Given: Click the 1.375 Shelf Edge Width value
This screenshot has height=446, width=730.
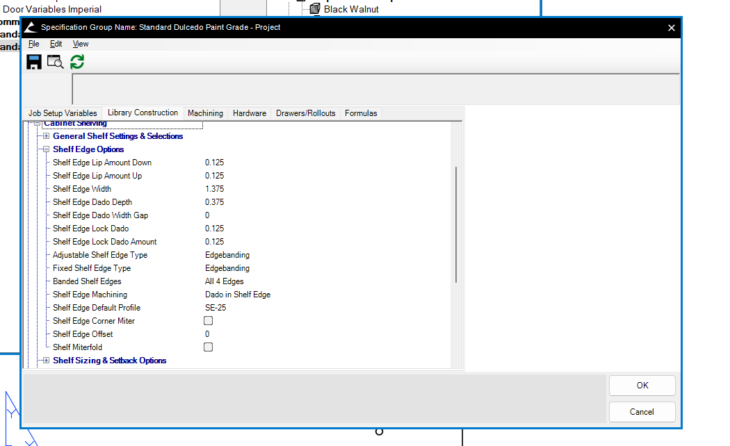Looking at the screenshot, I should [x=214, y=189].
